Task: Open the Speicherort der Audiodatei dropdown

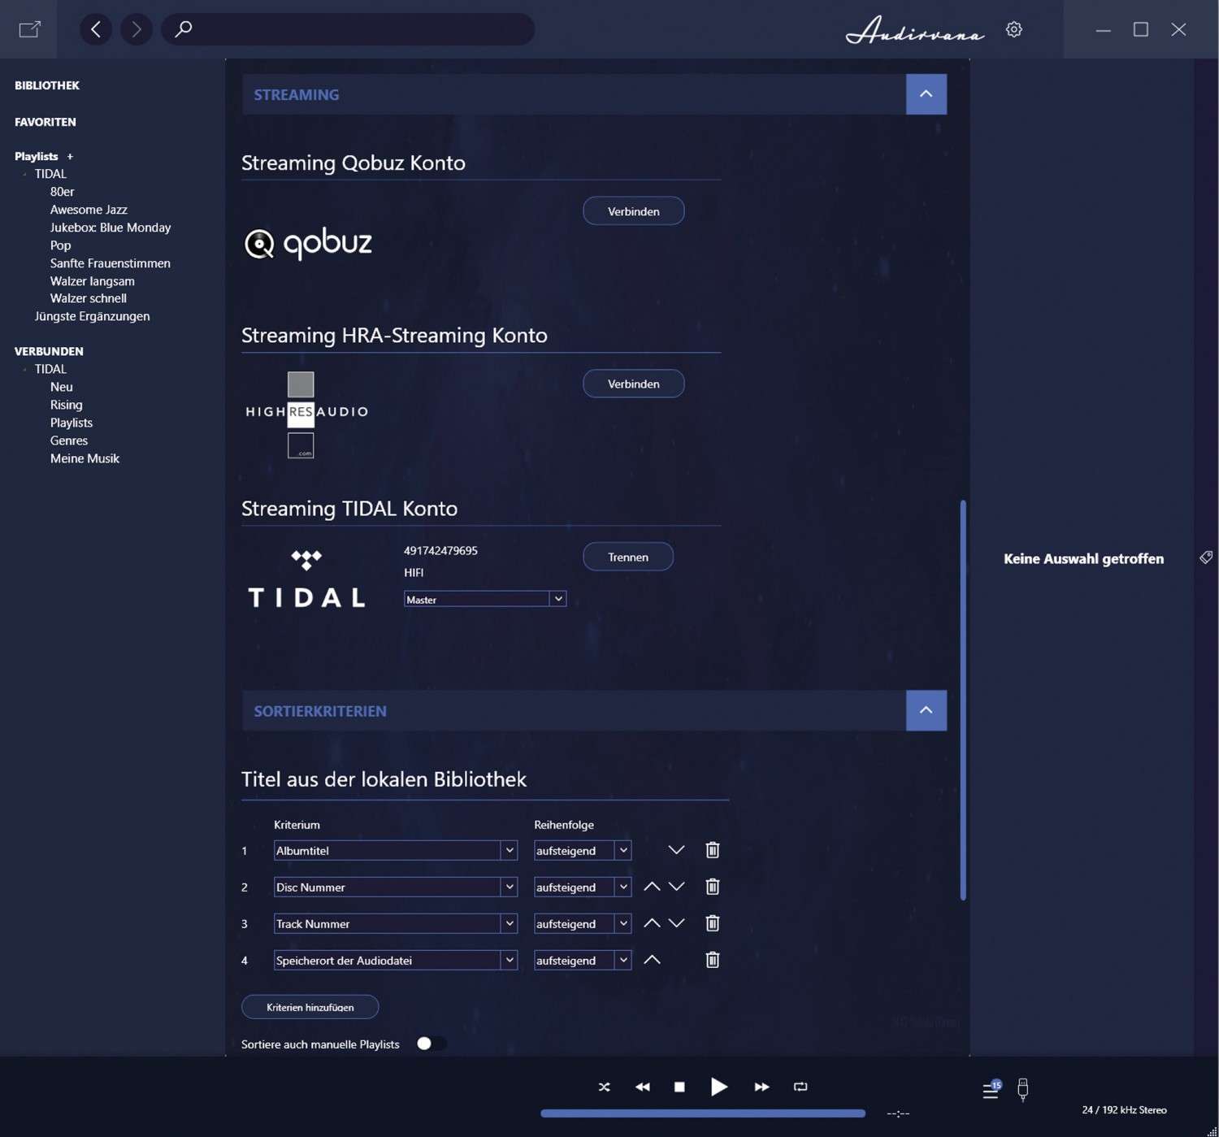Action: tap(396, 960)
